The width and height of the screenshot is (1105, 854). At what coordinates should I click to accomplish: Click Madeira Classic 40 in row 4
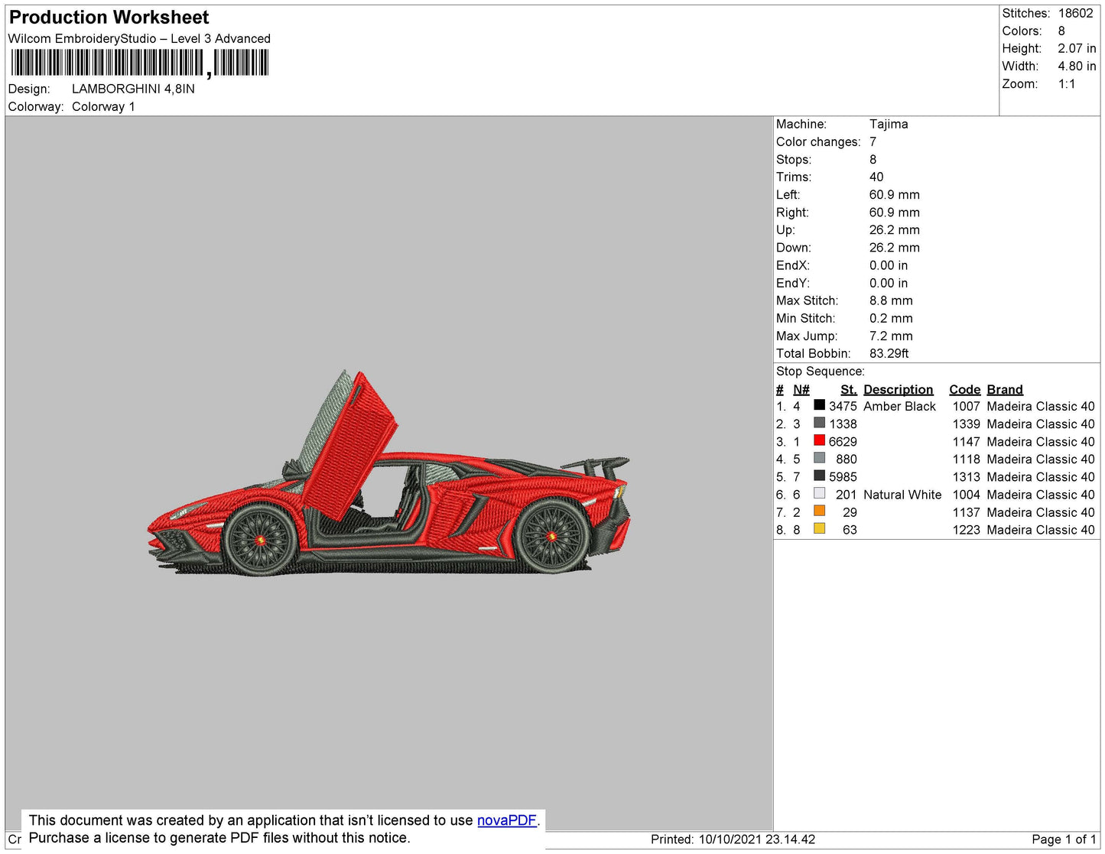(x=1041, y=459)
